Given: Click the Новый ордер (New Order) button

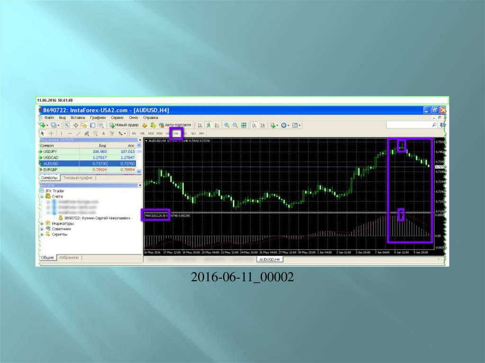Looking at the screenshot, I should (124, 125).
